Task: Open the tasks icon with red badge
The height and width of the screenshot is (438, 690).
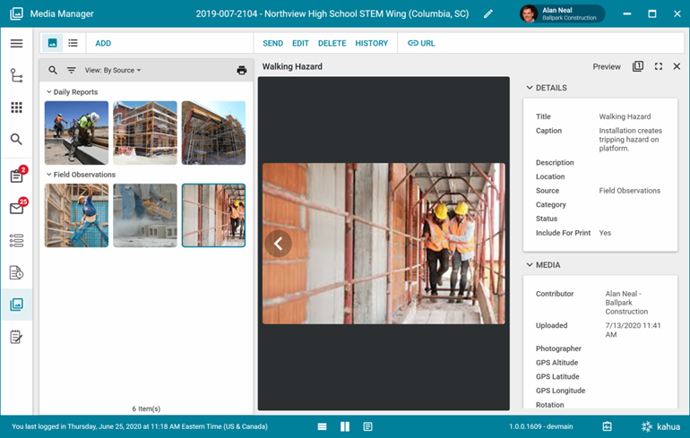Action: point(16,176)
